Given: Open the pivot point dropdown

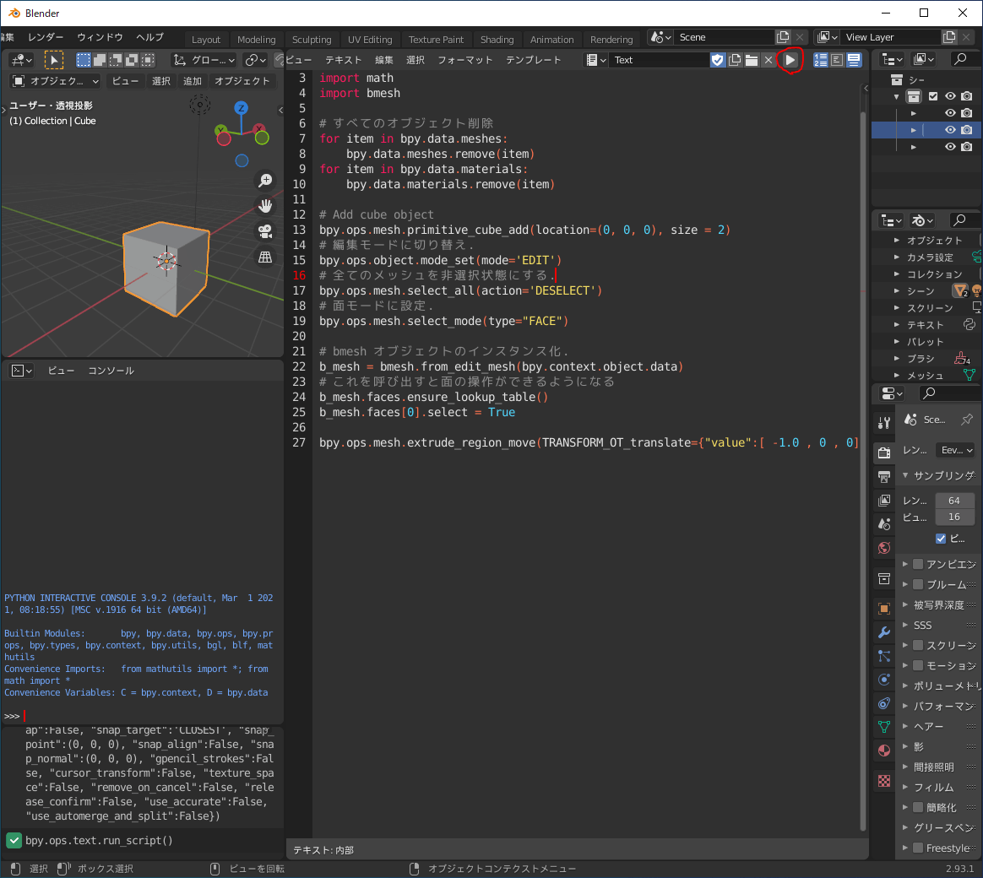Looking at the screenshot, I should (x=257, y=60).
